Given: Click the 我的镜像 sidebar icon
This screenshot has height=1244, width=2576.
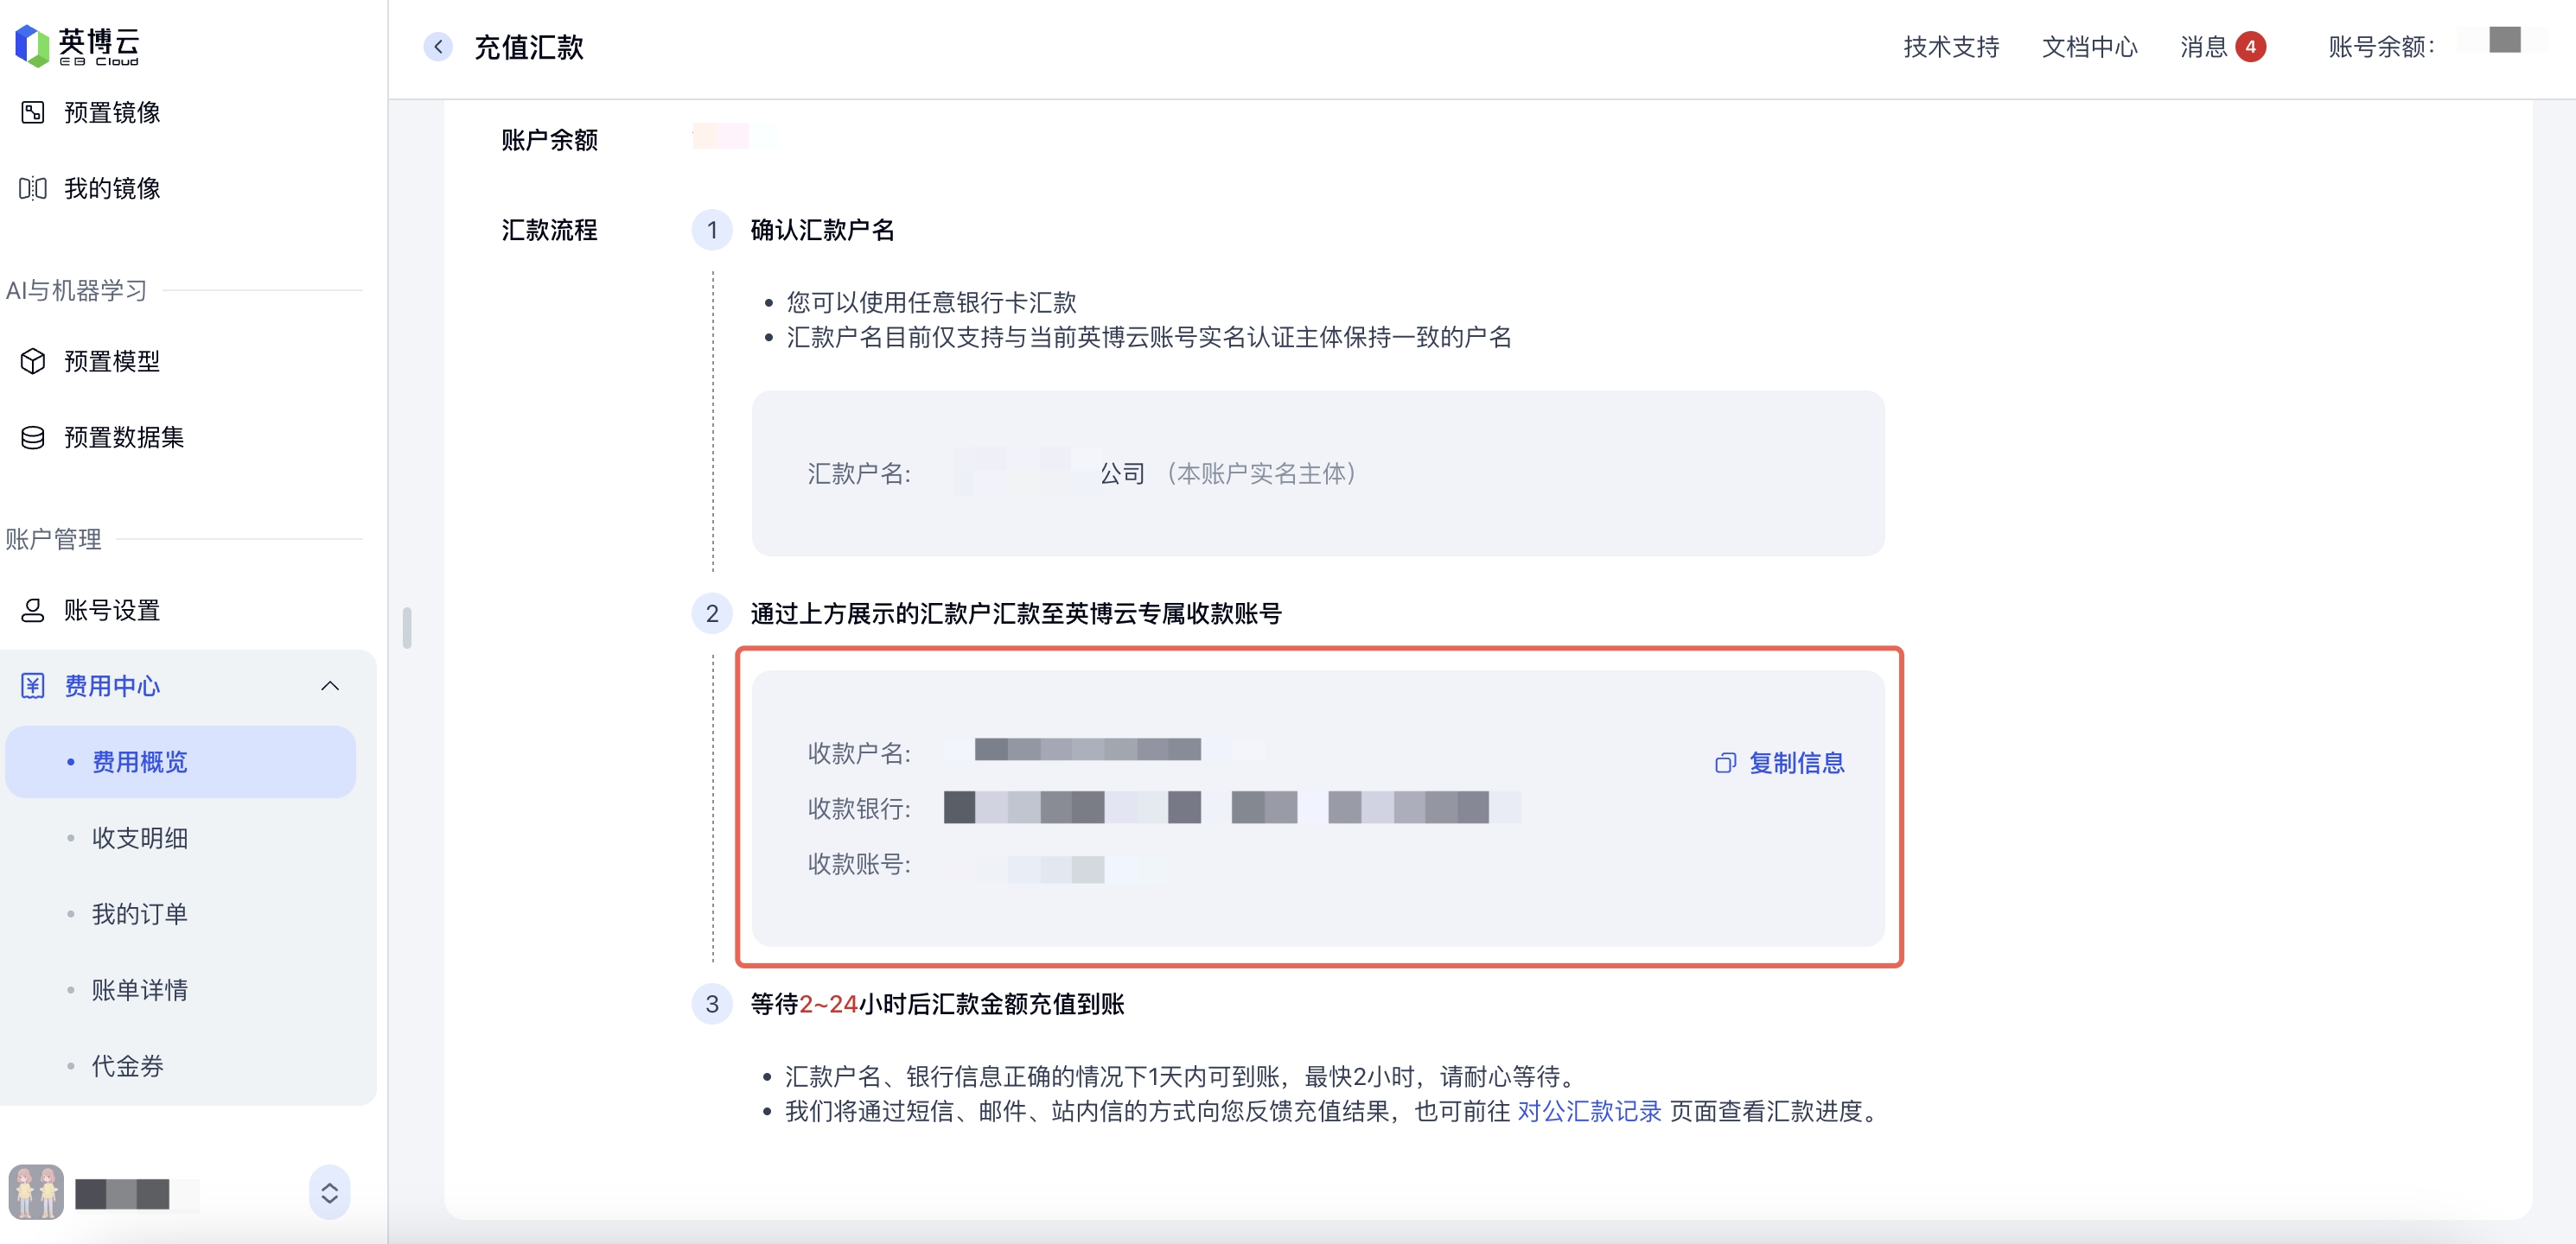Looking at the screenshot, I should point(33,187).
